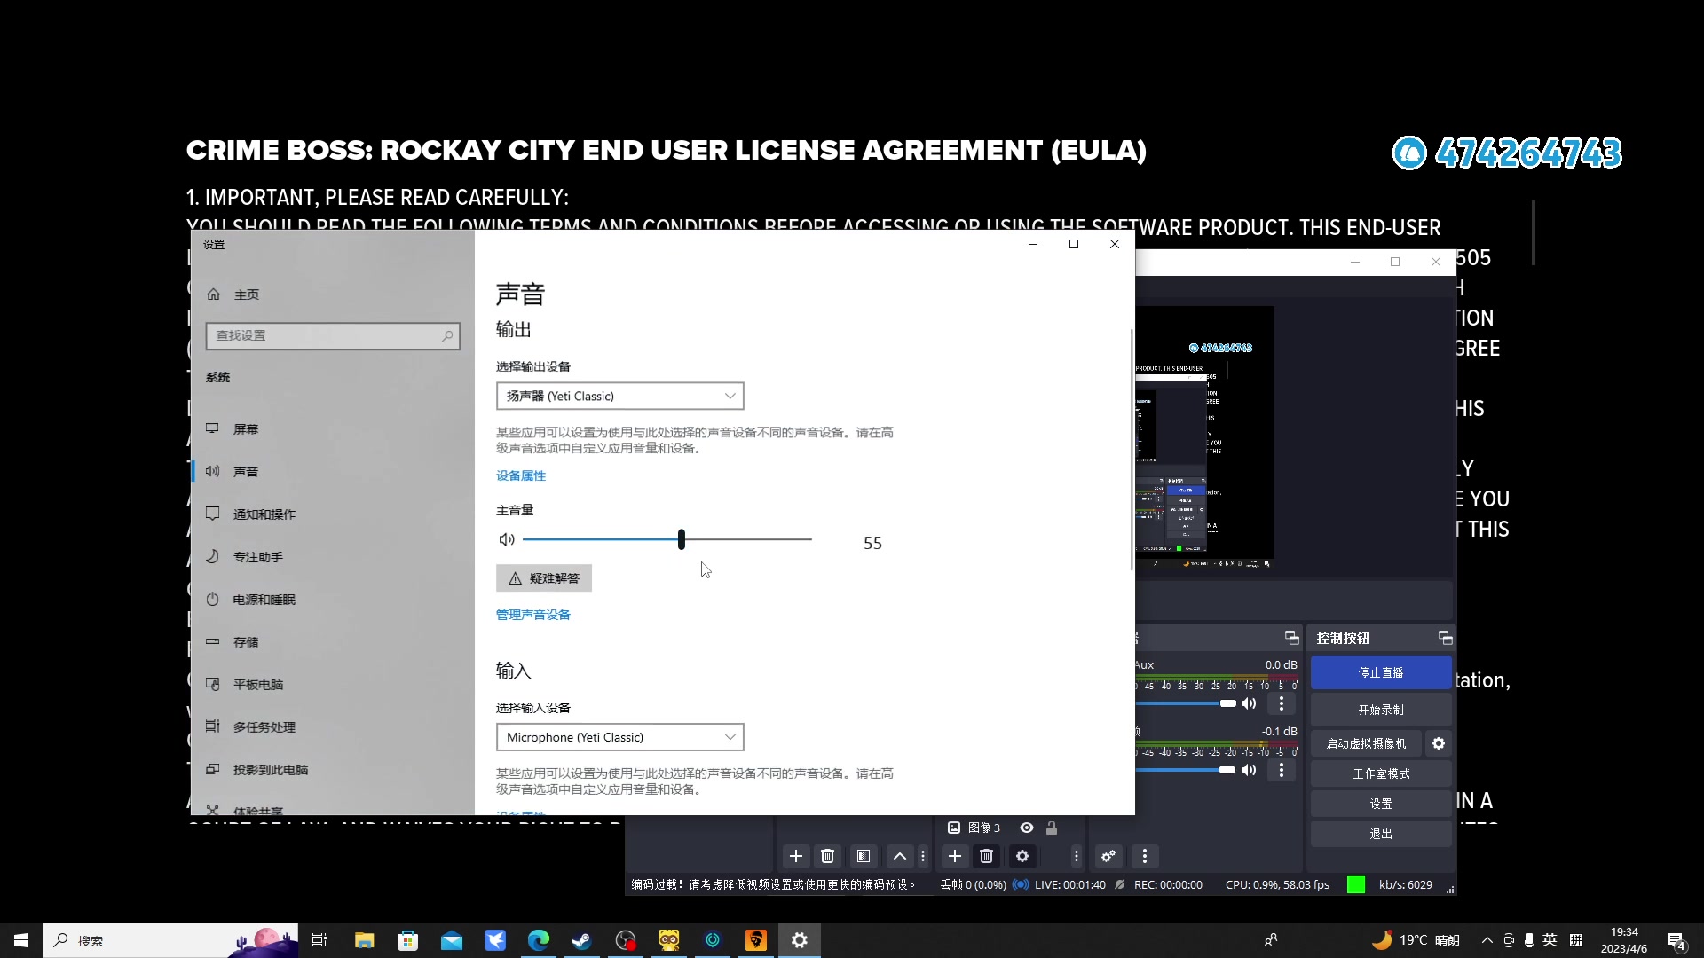The height and width of the screenshot is (958, 1704).
Task: Pop out the 控制按钮 dock panel
Action: 1446,638
